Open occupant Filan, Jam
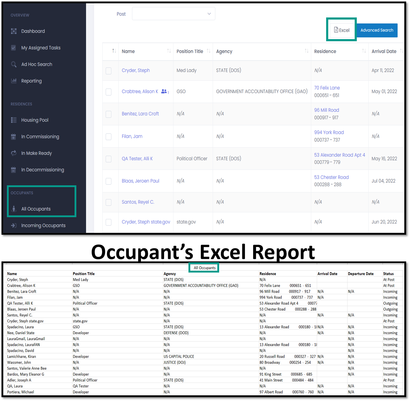The image size is (410, 401). click(132, 136)
